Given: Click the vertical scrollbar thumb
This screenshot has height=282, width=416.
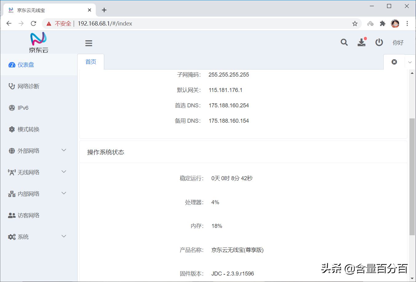Looking at the screenshot, I should tap(412, 177).
